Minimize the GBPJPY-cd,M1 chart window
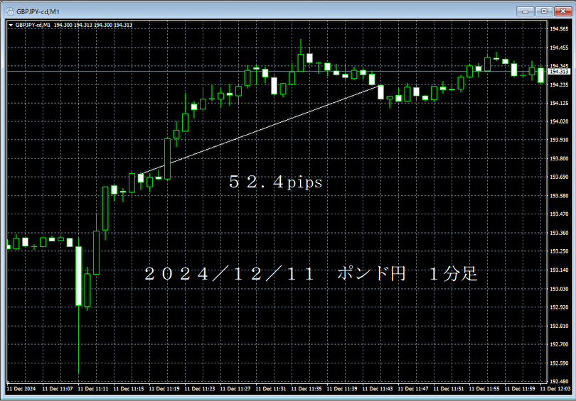The image size is (576, 401). coord(525,11)
